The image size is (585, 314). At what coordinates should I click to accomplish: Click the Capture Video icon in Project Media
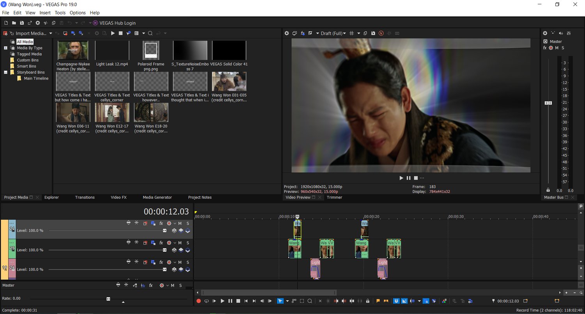pyautogui.click(x=66, y=34)
